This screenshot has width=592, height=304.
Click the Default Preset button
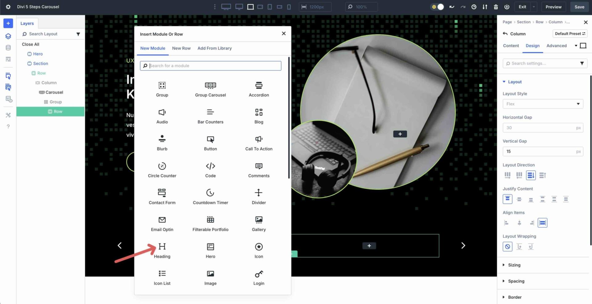pos(570,34)
